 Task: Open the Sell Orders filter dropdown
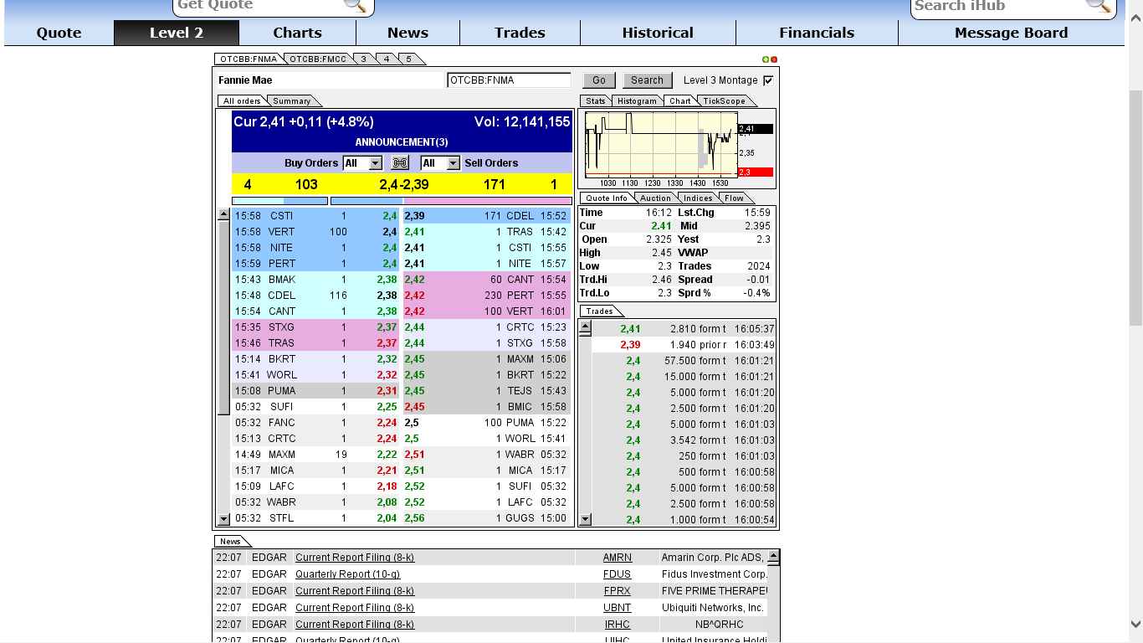[452, 162]
